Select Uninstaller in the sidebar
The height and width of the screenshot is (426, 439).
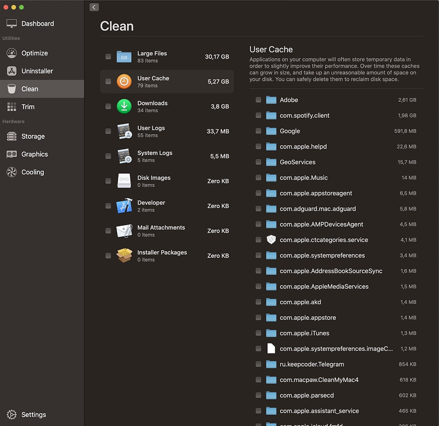coord(42,71)
